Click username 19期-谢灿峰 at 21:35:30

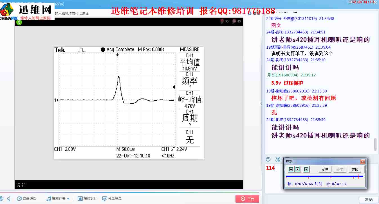(288, 91)
